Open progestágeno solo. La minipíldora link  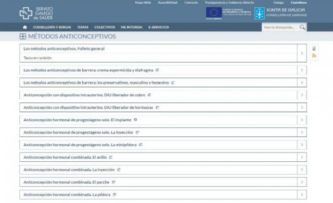point(80,145)
